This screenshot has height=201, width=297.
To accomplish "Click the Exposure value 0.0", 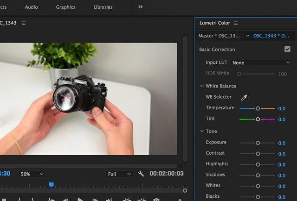I will (x=282, y=143).
